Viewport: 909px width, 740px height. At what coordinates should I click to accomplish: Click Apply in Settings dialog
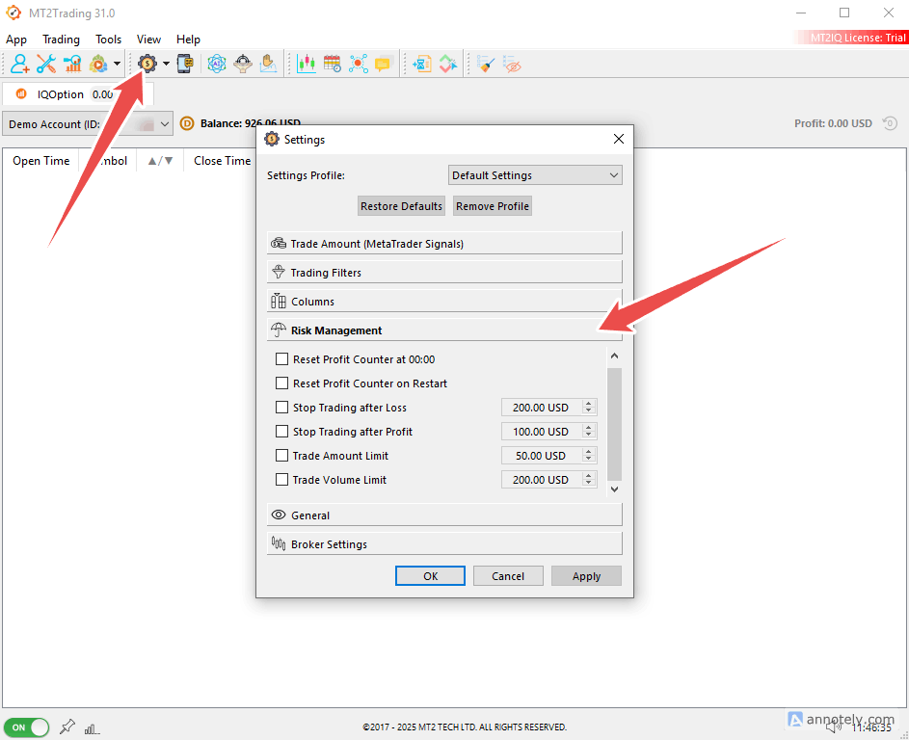point(586,576)
